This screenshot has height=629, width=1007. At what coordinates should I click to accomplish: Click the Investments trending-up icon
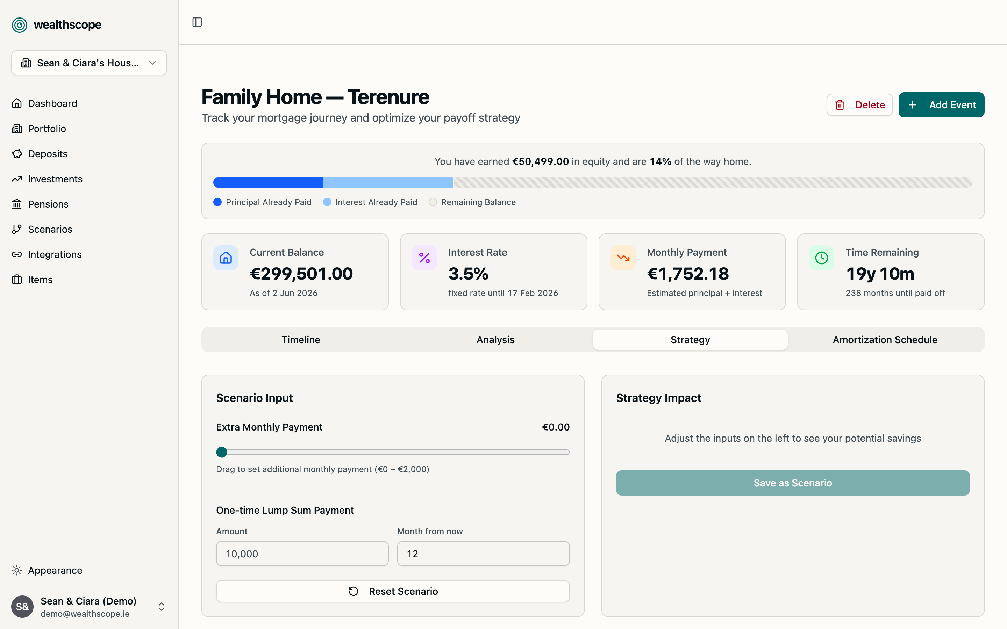[x=17, y=179]
